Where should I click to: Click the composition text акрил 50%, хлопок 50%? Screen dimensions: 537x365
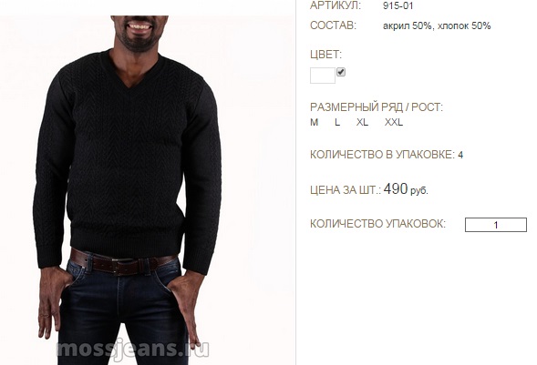point(437,26)
